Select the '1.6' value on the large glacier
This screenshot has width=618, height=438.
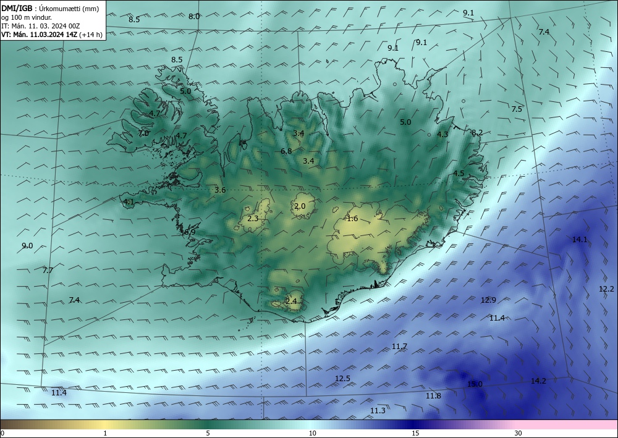point(352,219)
